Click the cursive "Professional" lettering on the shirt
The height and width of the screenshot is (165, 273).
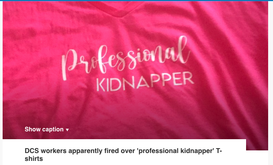(126, 58)
